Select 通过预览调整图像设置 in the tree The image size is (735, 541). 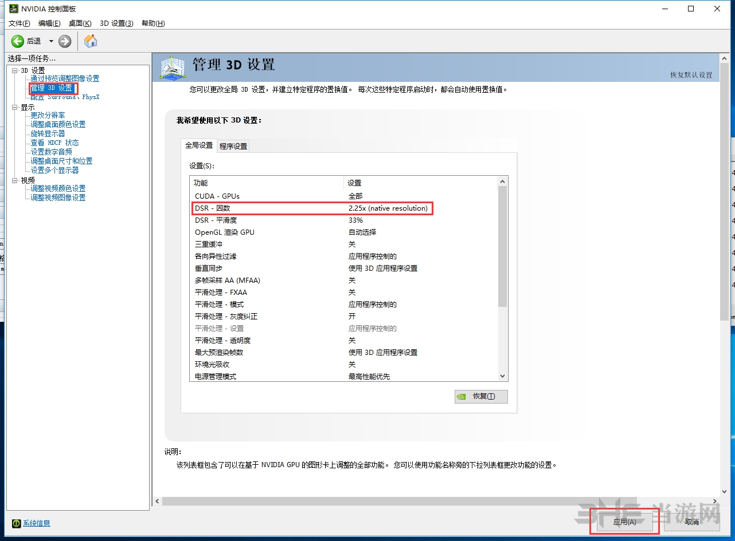(65, 78)
